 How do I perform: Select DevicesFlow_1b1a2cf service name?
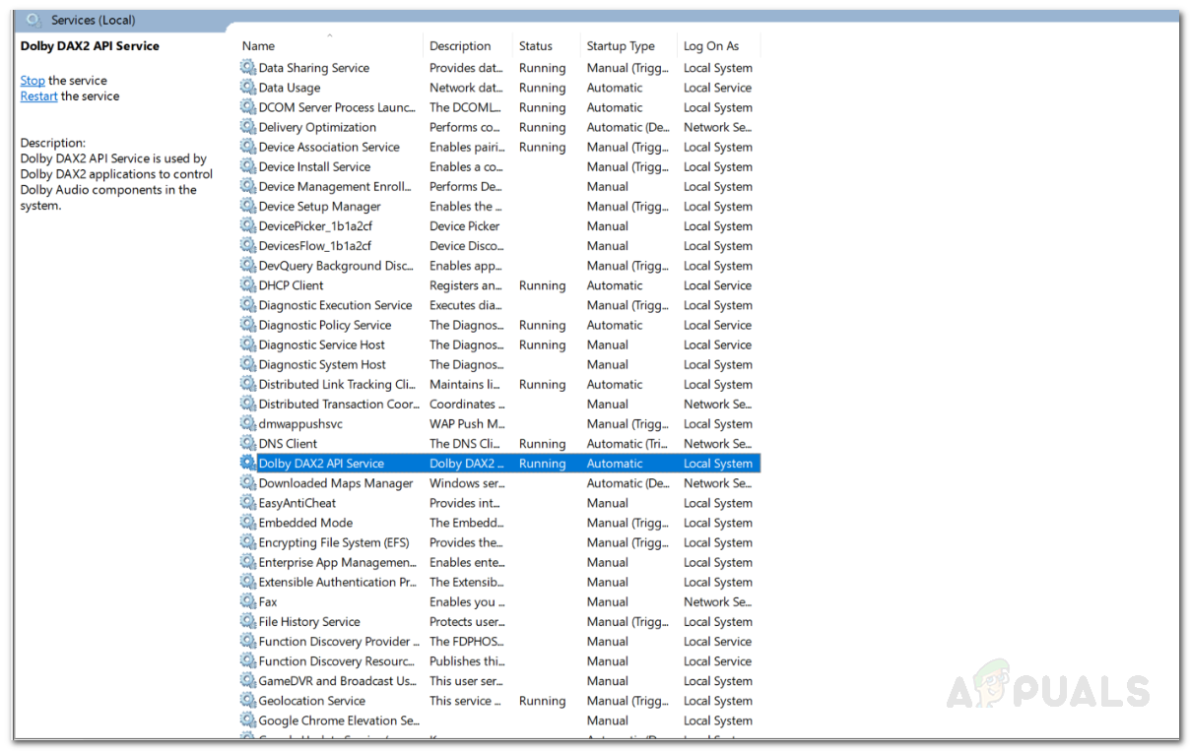coord(315,246)
